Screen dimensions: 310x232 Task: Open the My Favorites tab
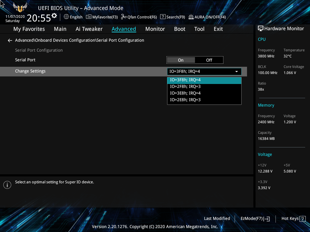click(29, 29)
